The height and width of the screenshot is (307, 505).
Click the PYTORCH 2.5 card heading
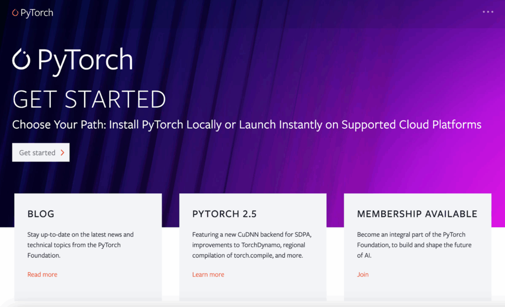click(x=224, y=214)
